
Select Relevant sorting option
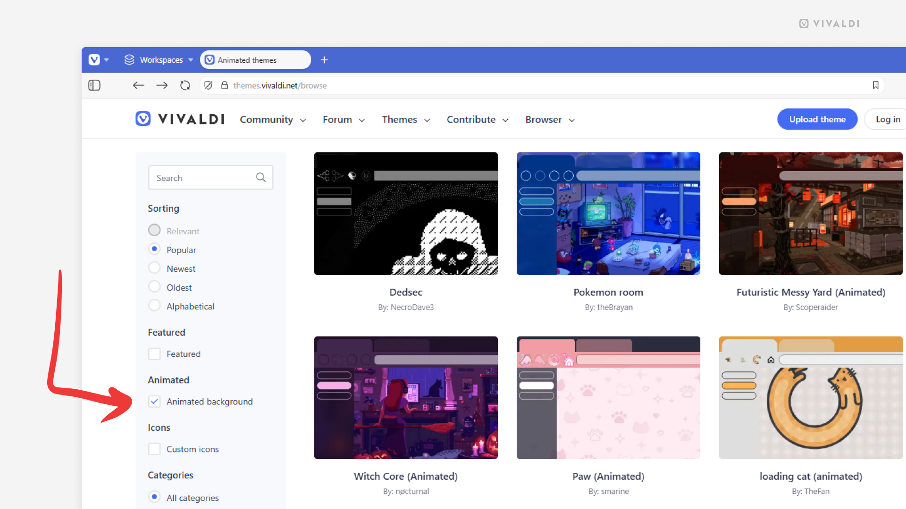[x=154, y=230]
